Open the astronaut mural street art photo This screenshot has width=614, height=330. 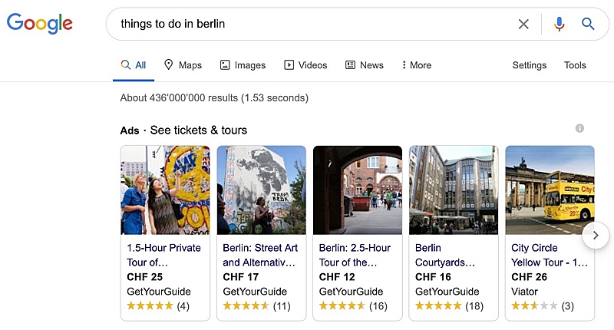262,190
